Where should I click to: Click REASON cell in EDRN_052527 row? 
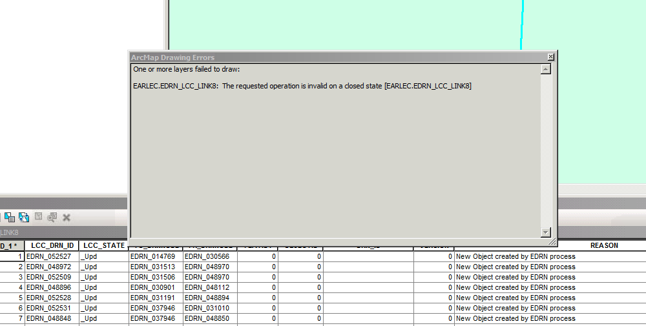tap(550, 256)
